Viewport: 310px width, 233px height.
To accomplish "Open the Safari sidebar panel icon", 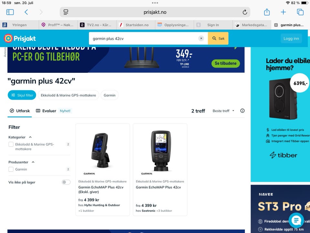I will 10,12.
